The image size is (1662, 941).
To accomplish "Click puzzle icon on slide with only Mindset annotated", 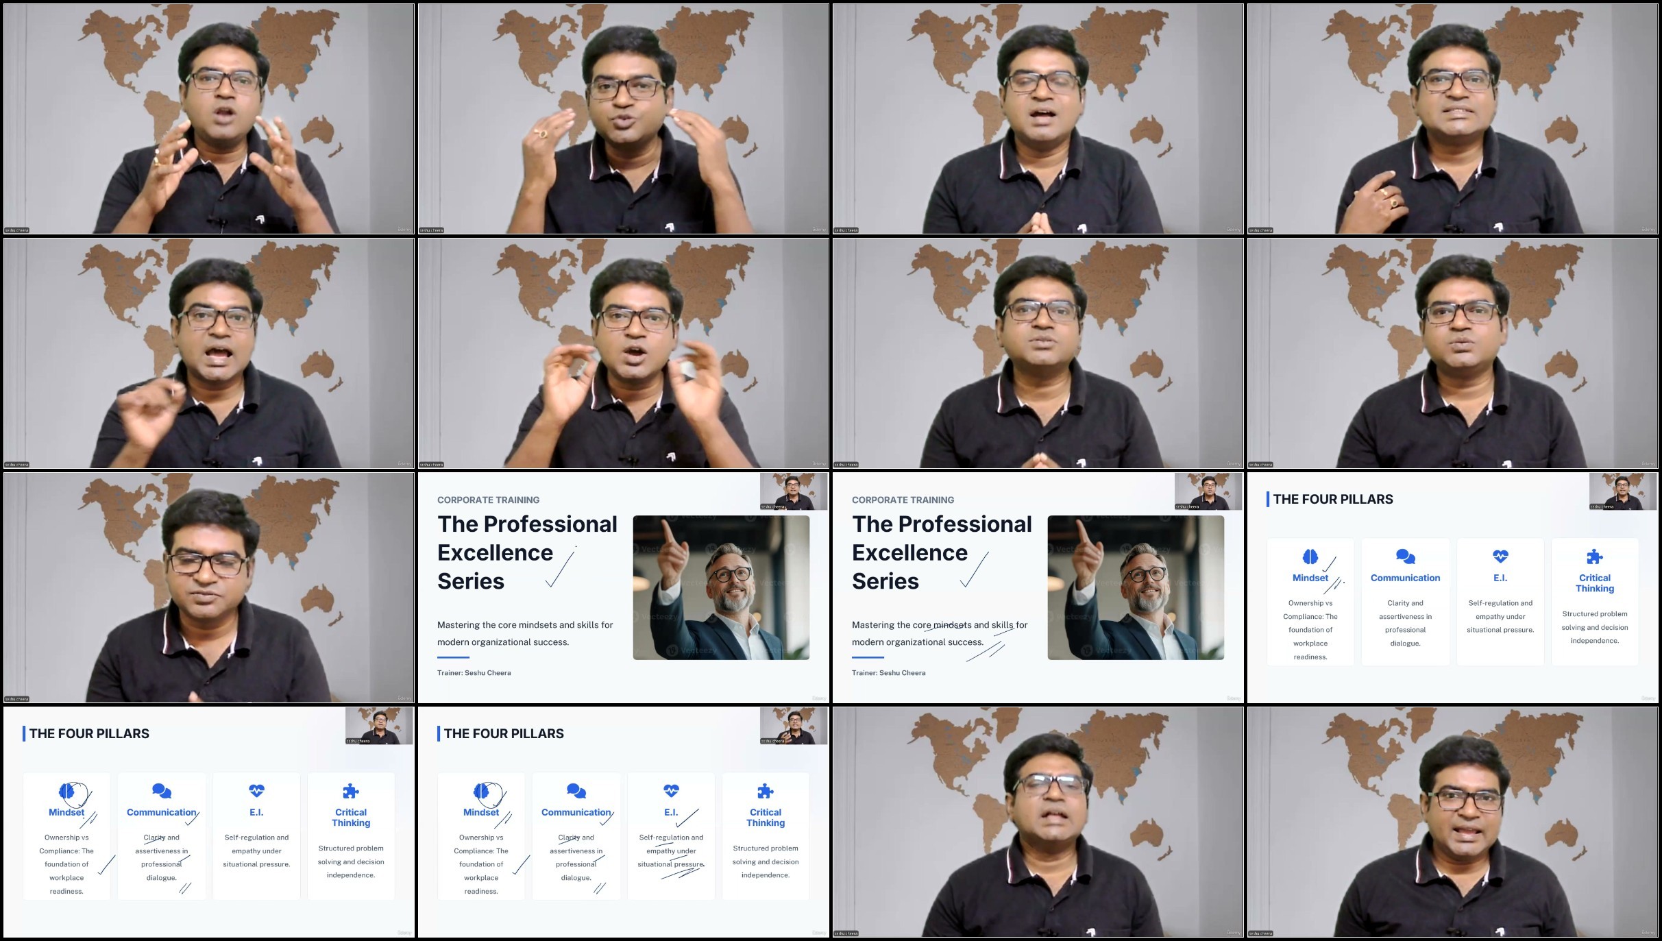I will [x=1594, y=556].
